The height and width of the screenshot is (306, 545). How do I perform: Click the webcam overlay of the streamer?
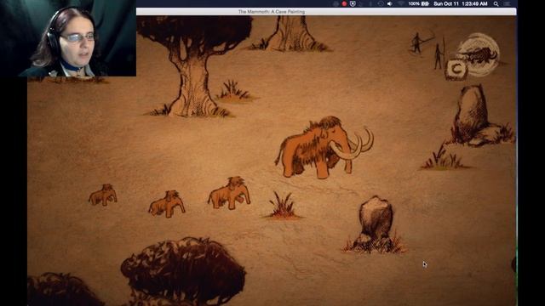(68, 38)
